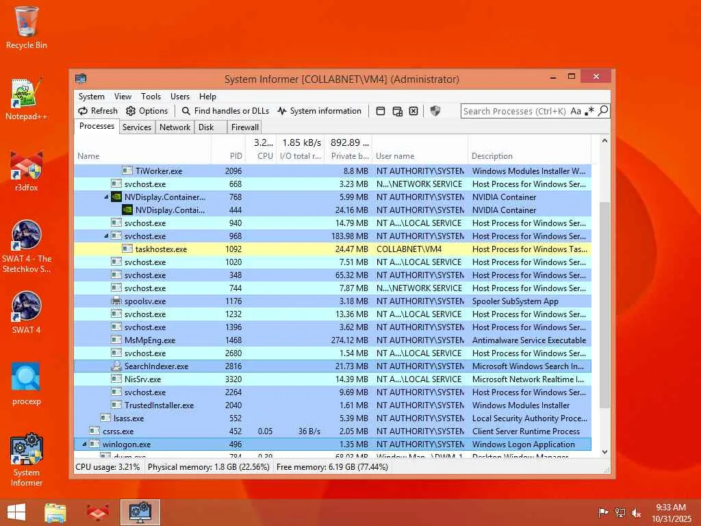The height and width of the screenshot is (526, 701).
Task: Switch to the Services tab
Action: click(137, 127)
